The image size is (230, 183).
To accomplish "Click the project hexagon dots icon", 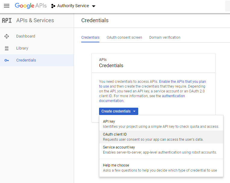I will click(53, 6).
